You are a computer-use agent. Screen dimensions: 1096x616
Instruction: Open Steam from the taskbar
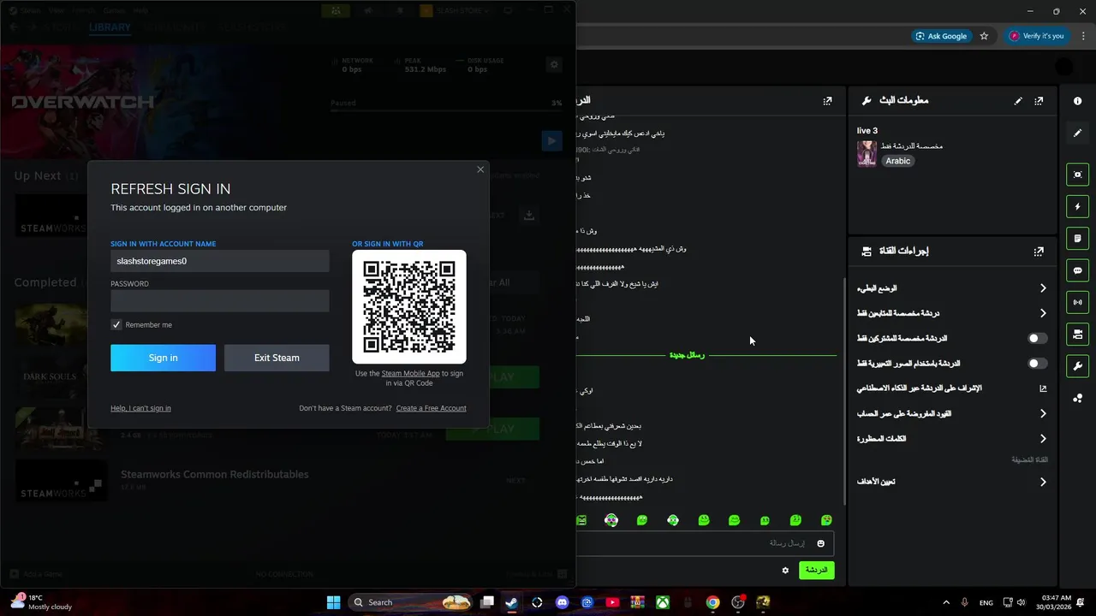pyautogui.click(x=511, y=602)
